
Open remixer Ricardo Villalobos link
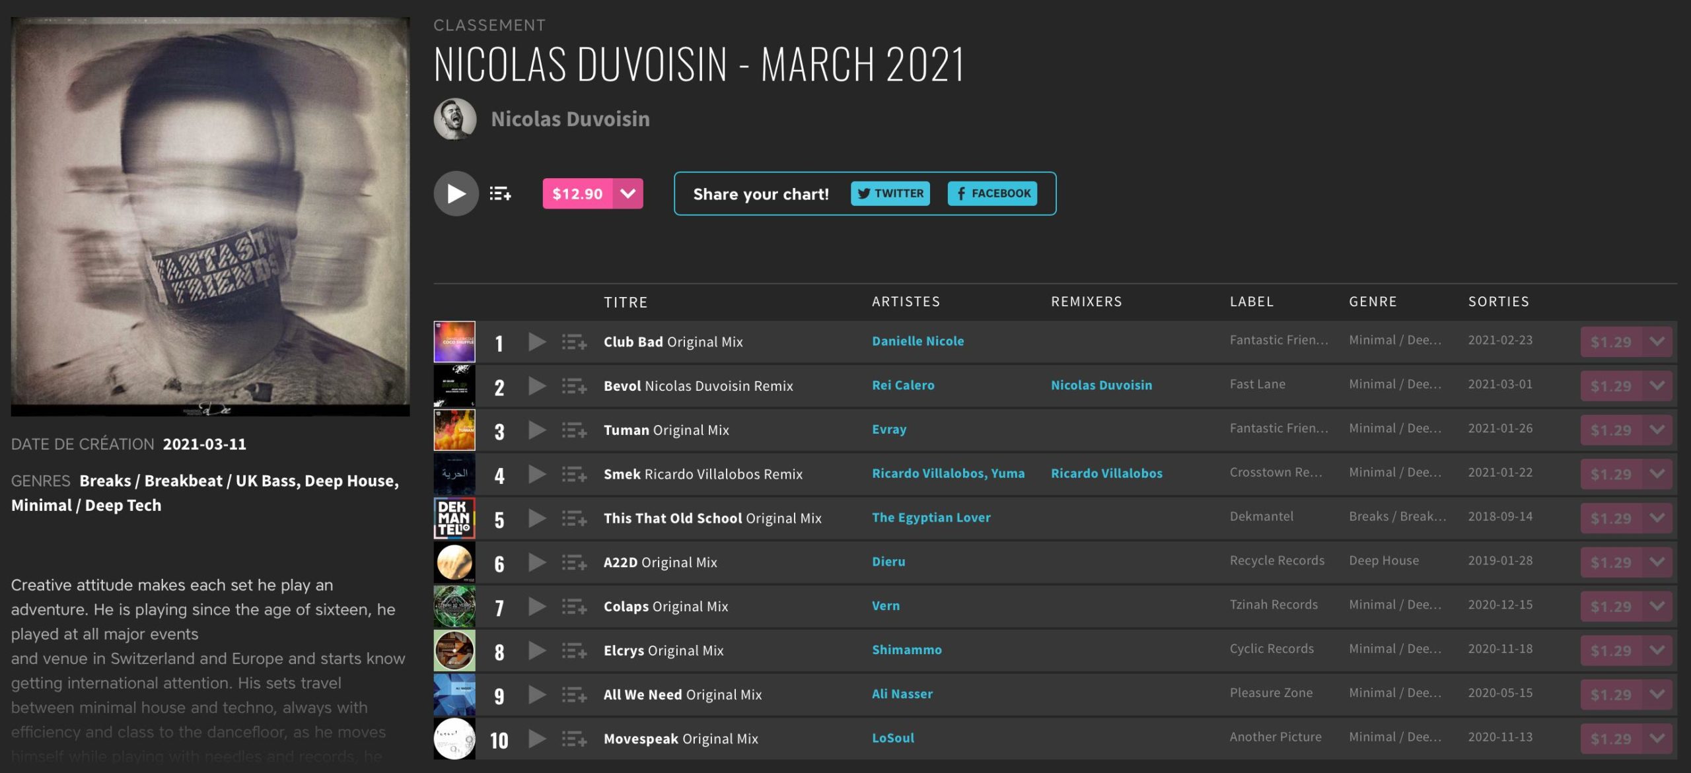(1106, 473)
